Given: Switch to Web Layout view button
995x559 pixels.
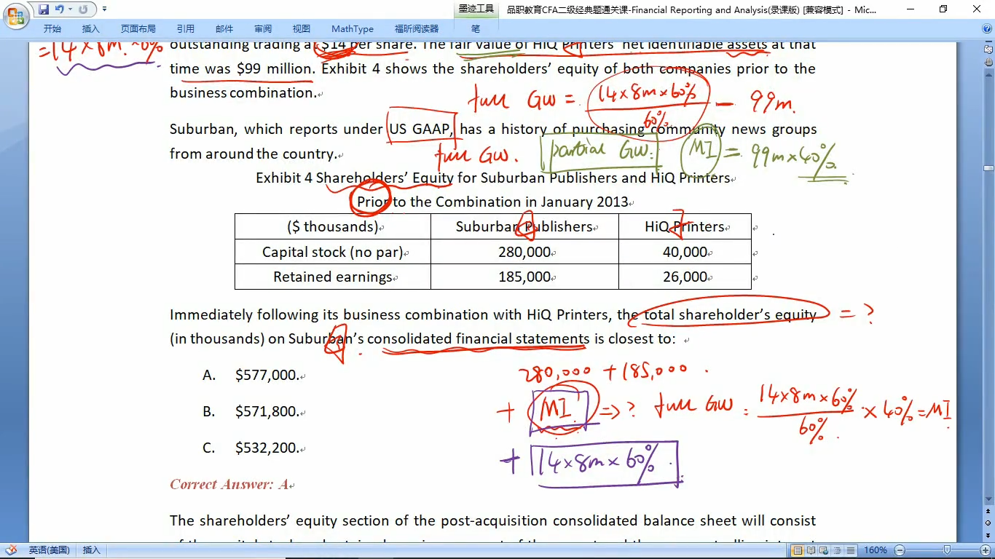Looking at the screenshot, I should pos(825,550).
